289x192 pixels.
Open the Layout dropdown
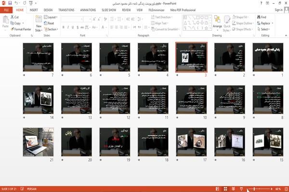point(51,17)
